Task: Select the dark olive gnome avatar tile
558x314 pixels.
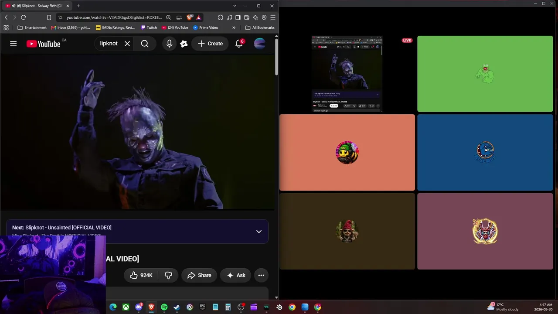Action: pos(347,231)
